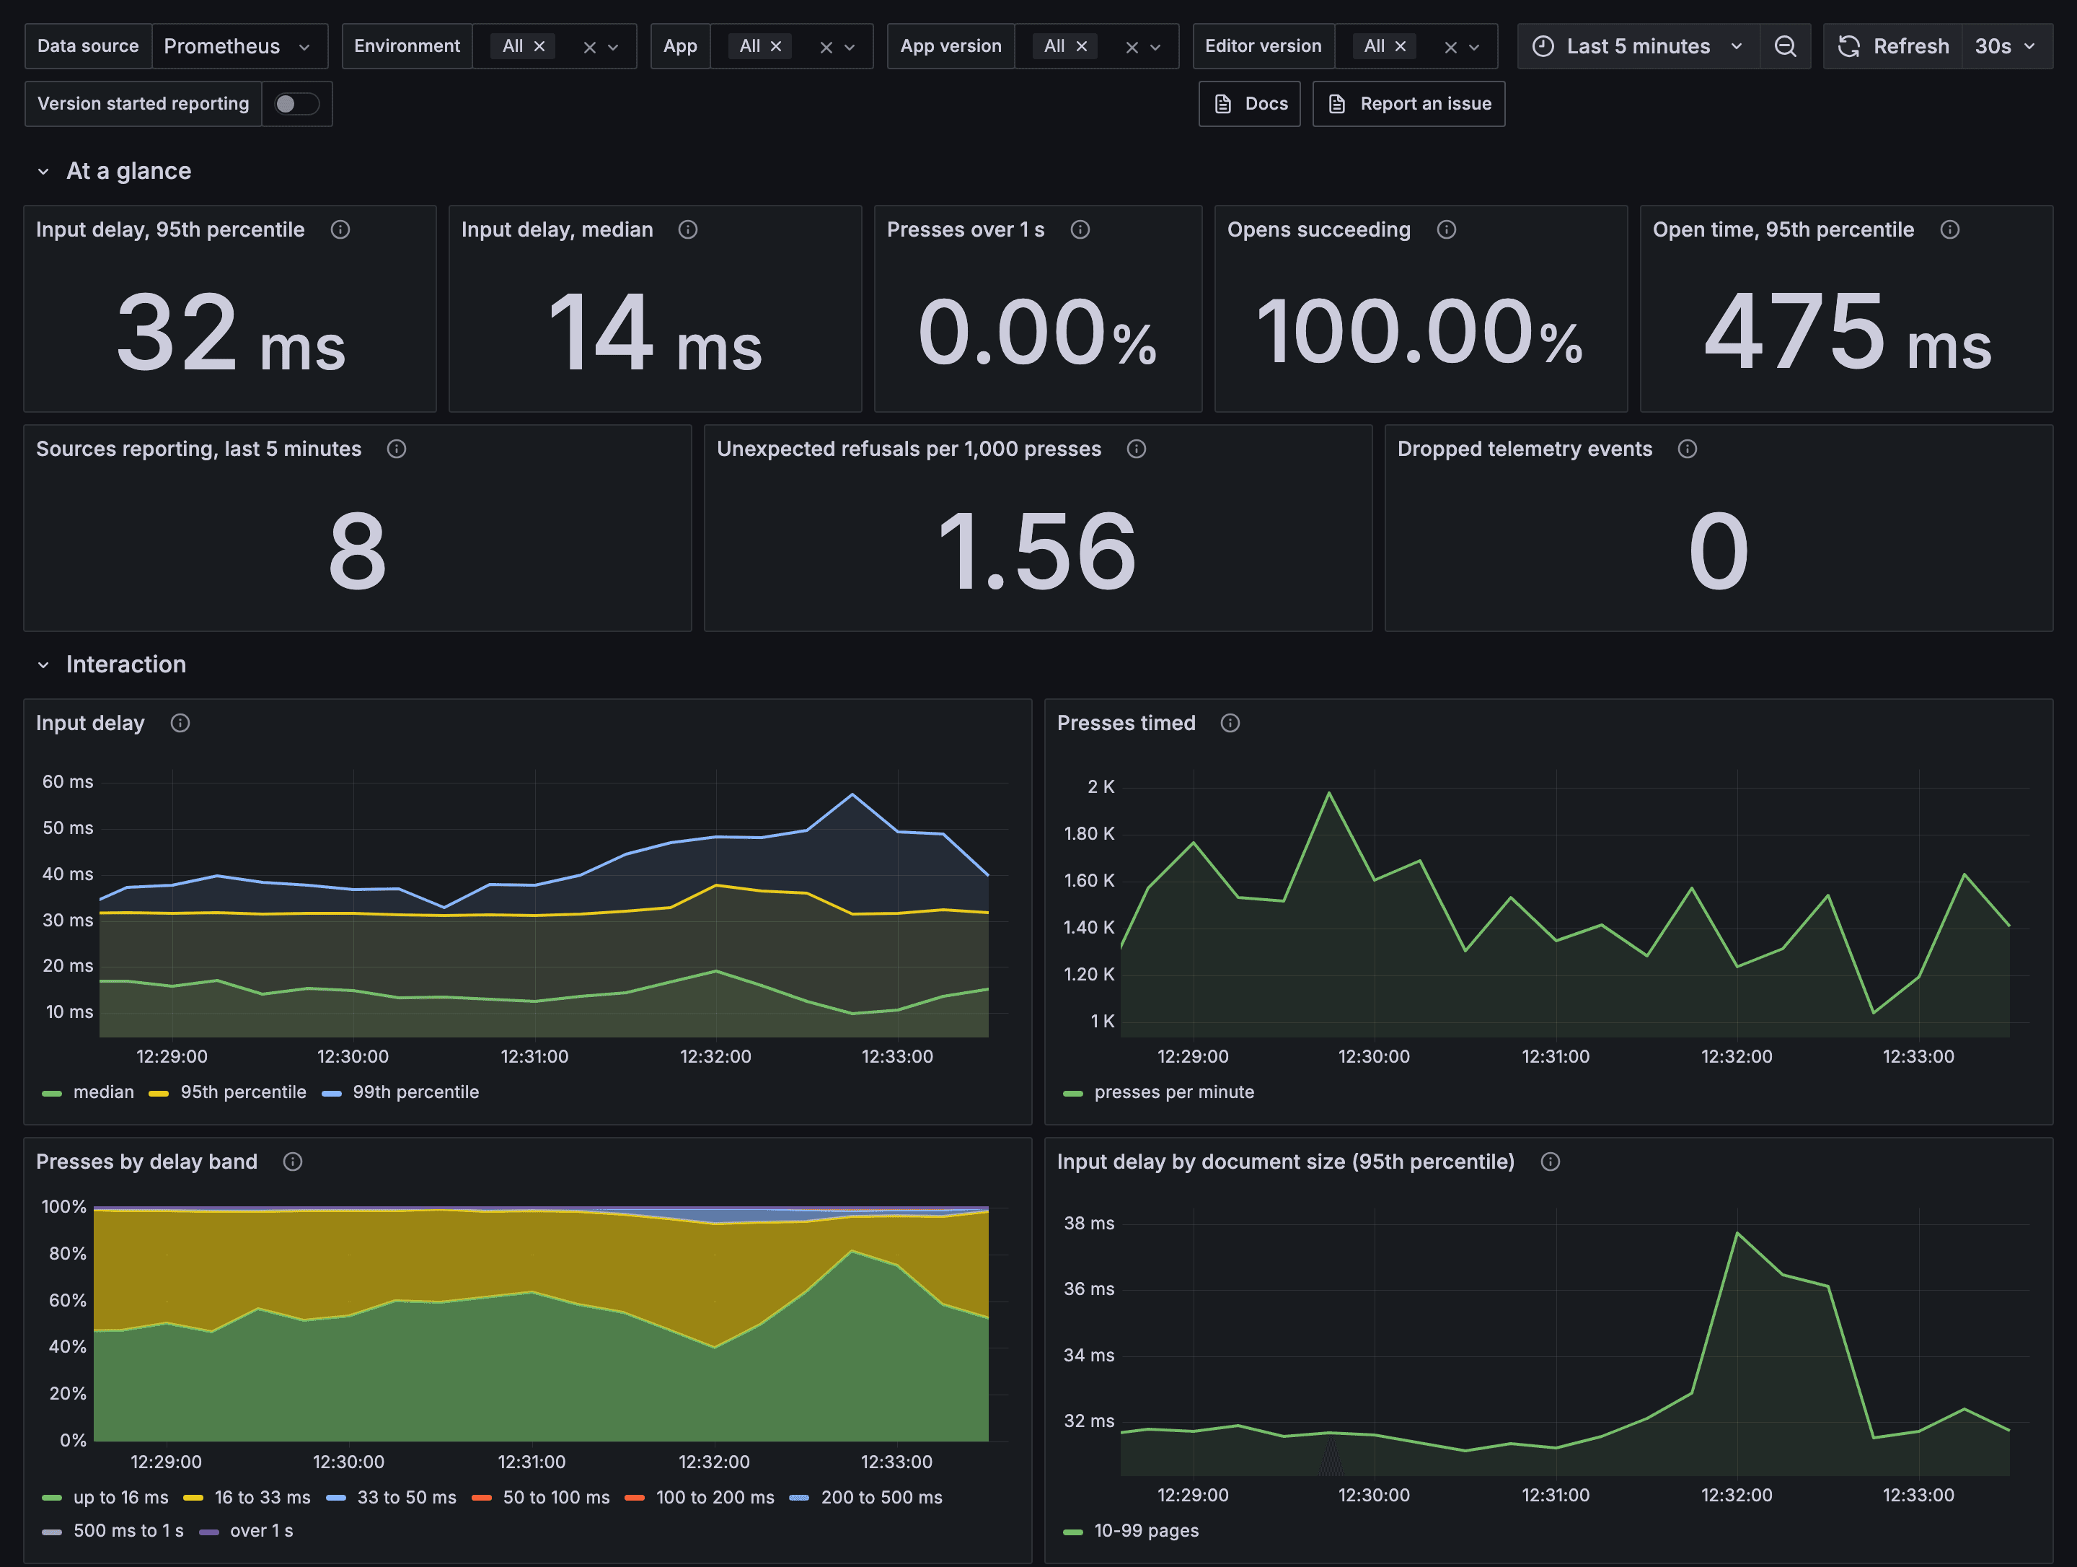The width and height of the screenshot is (2077, 1567).
Task: Open the Prometheus data source dropdown
Action: [239, 46]
